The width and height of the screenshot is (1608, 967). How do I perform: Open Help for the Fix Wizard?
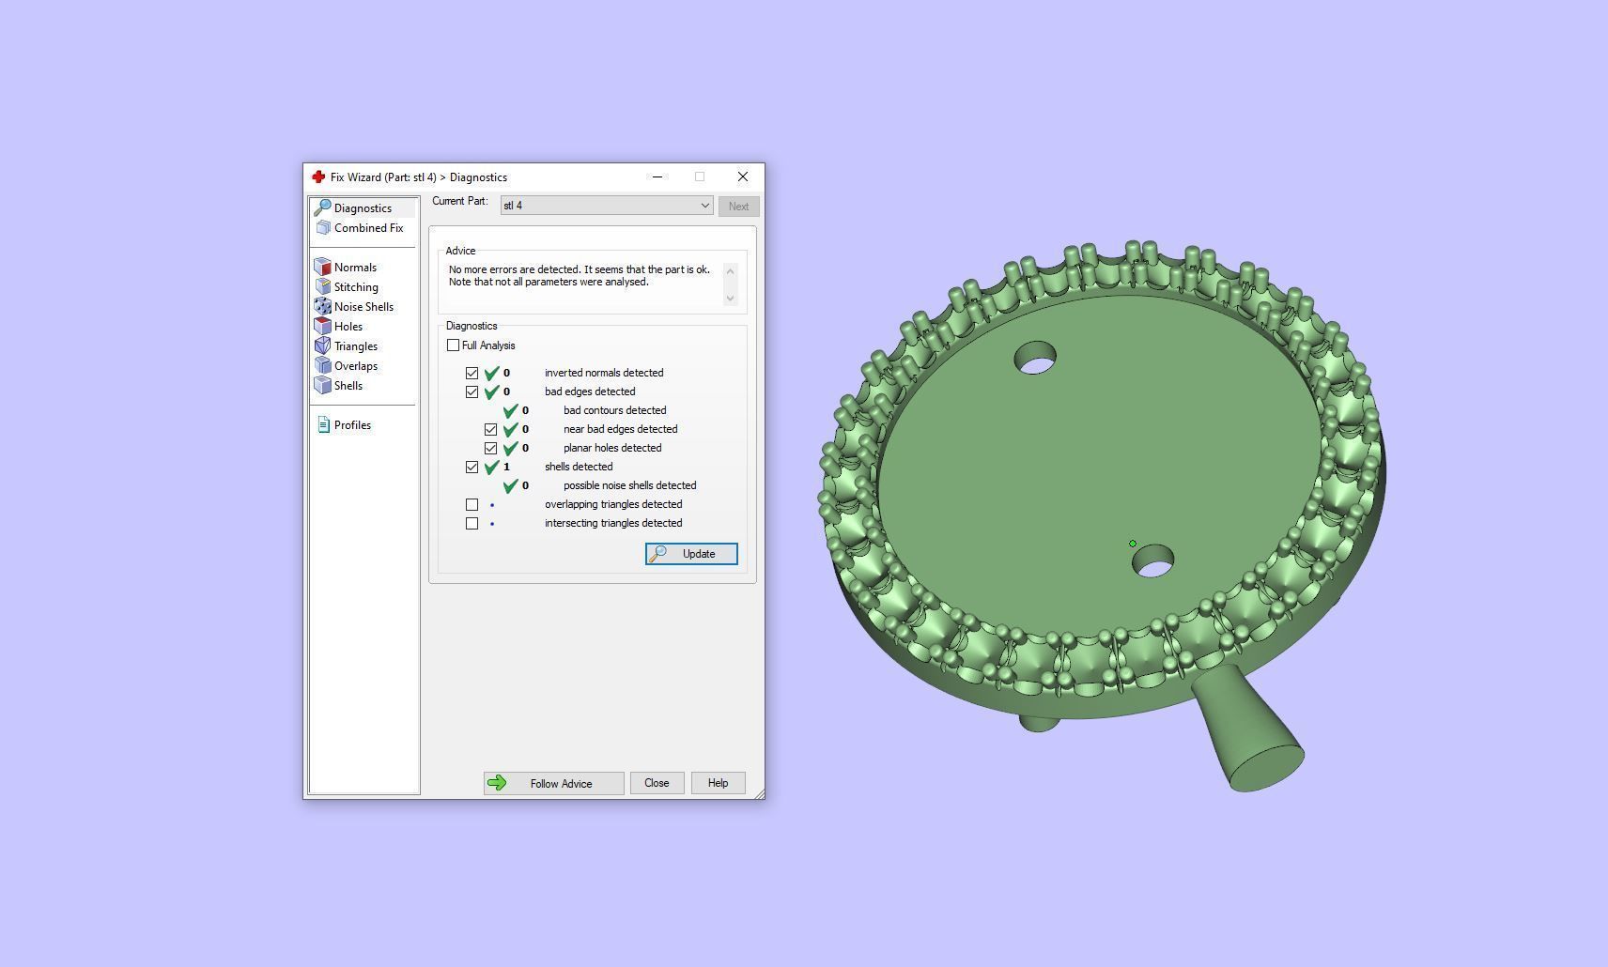click(718, 783)
